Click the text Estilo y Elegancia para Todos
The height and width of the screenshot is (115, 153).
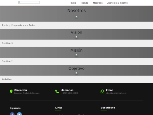(19, 25)
